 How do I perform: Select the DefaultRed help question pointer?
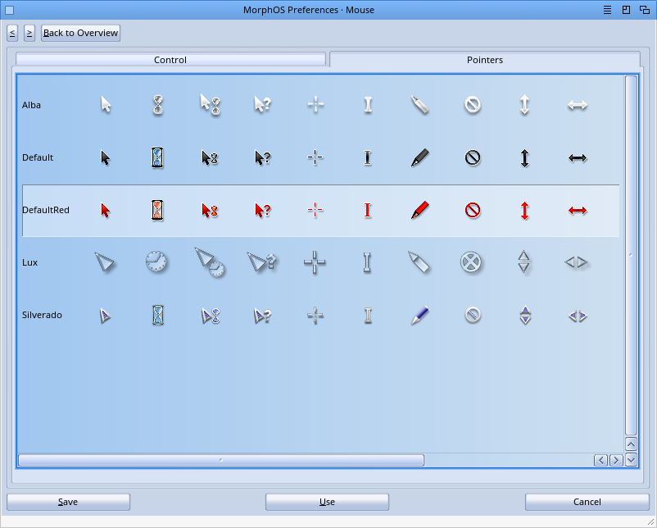263,210
